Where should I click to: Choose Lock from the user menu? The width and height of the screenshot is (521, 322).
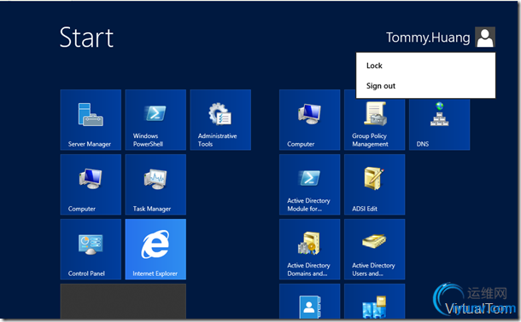(425, 66)
